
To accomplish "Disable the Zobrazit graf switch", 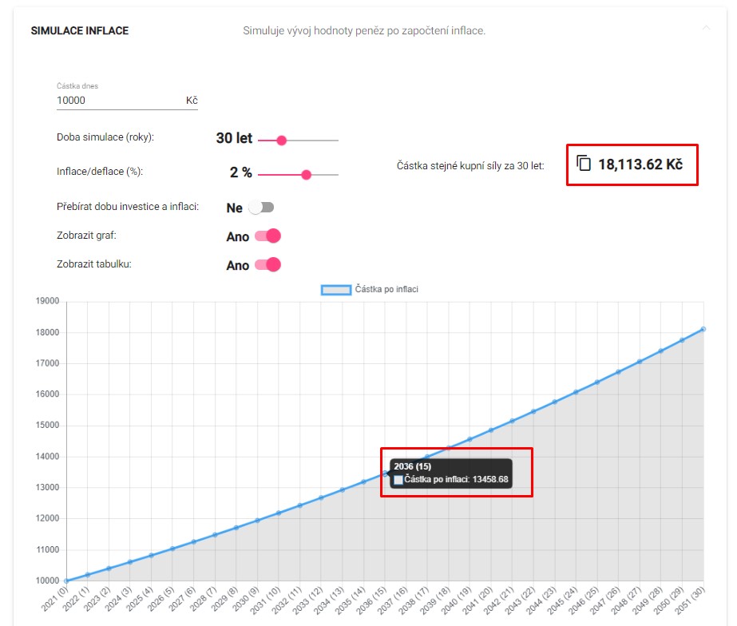I will [x=267, y=236].
